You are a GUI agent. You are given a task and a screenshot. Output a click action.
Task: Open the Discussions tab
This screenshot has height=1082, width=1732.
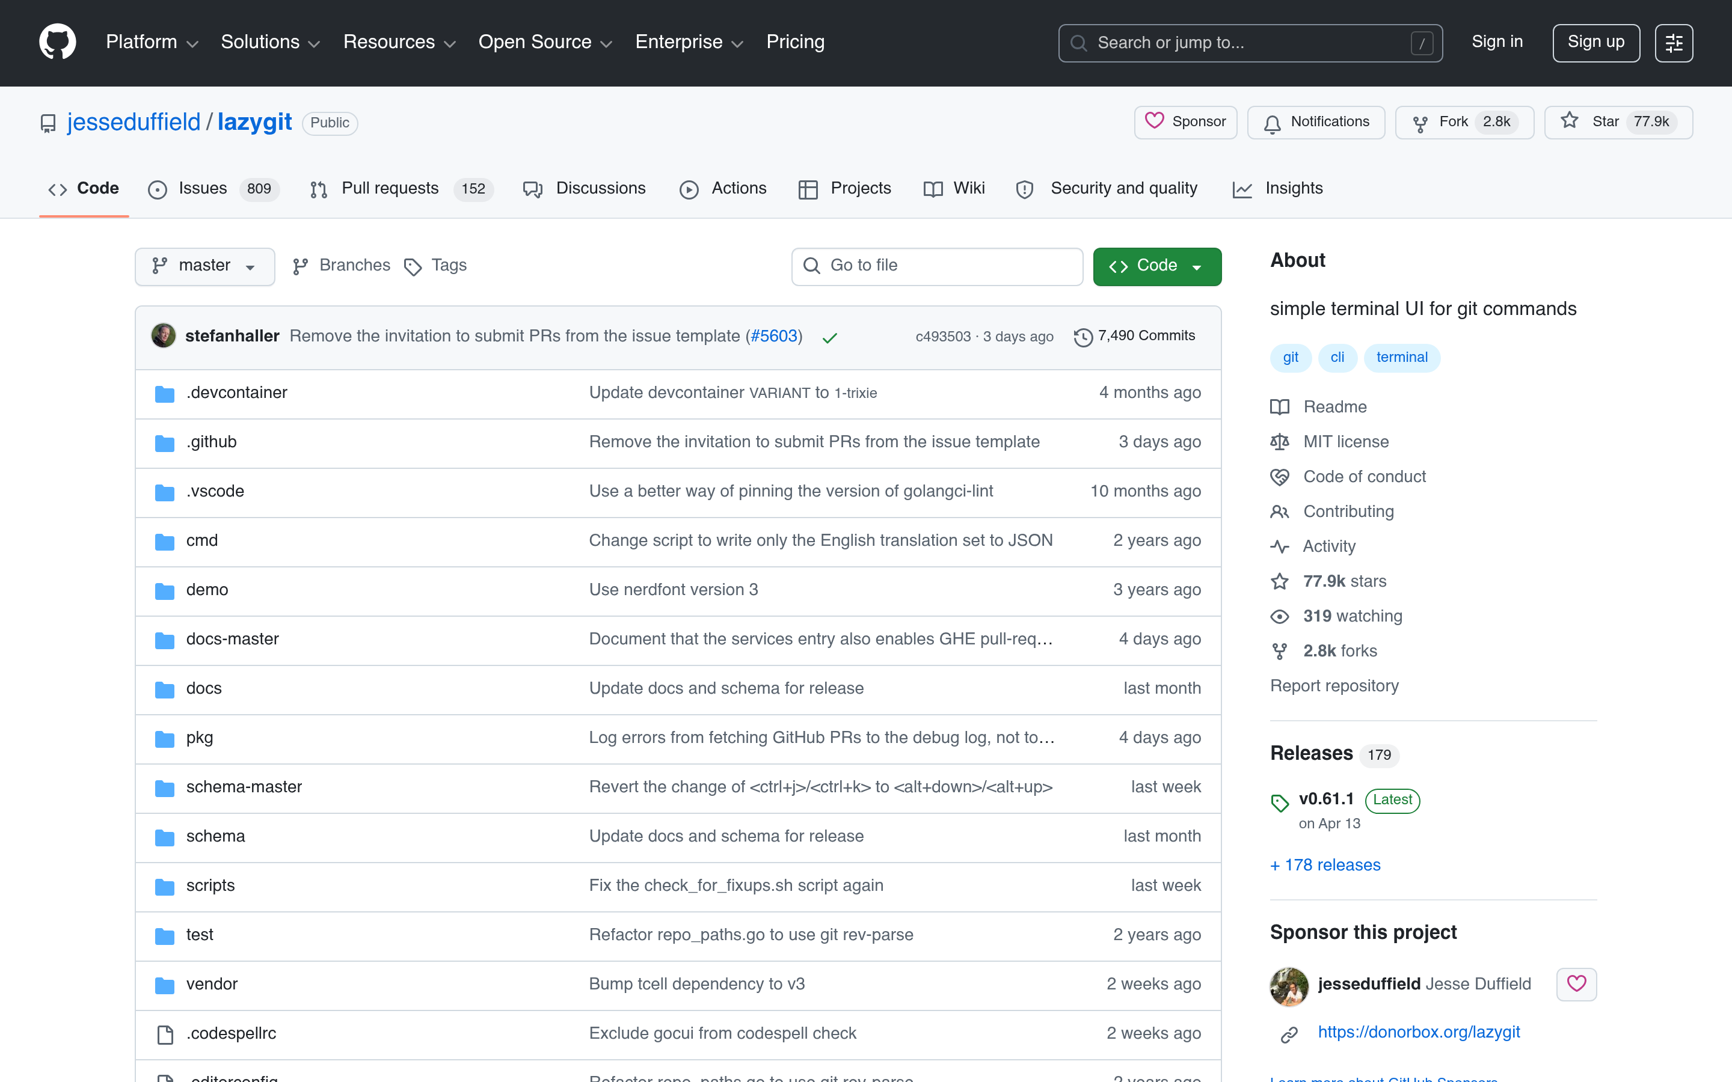point(584,189)
